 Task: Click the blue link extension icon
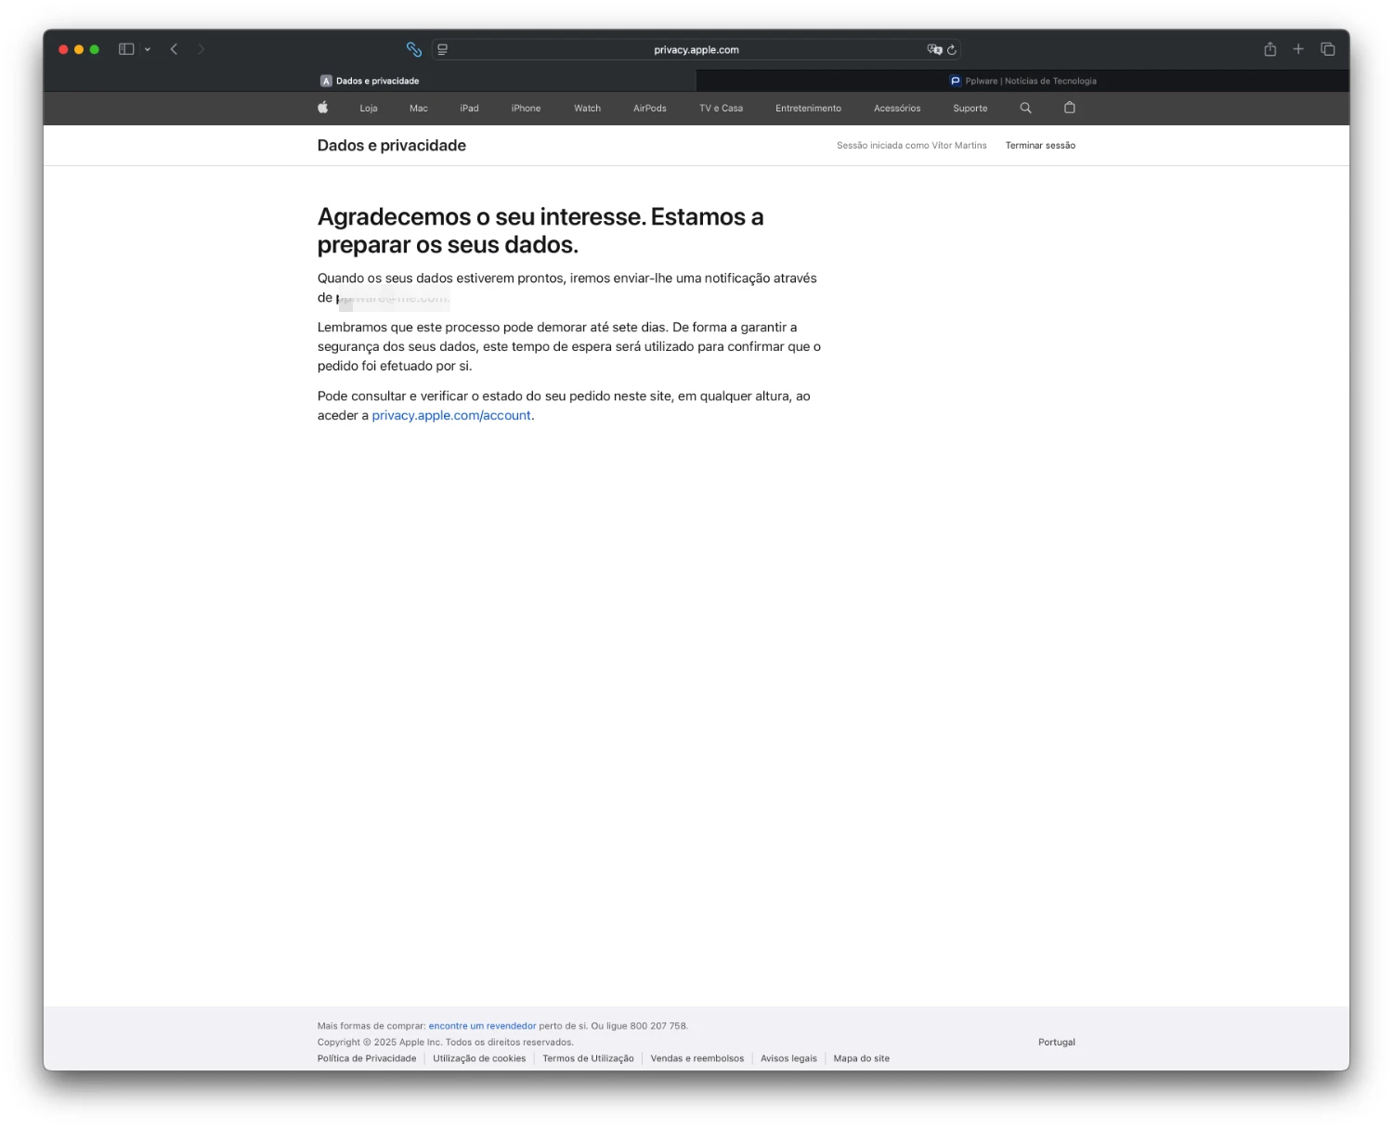[x=414, y=50]
